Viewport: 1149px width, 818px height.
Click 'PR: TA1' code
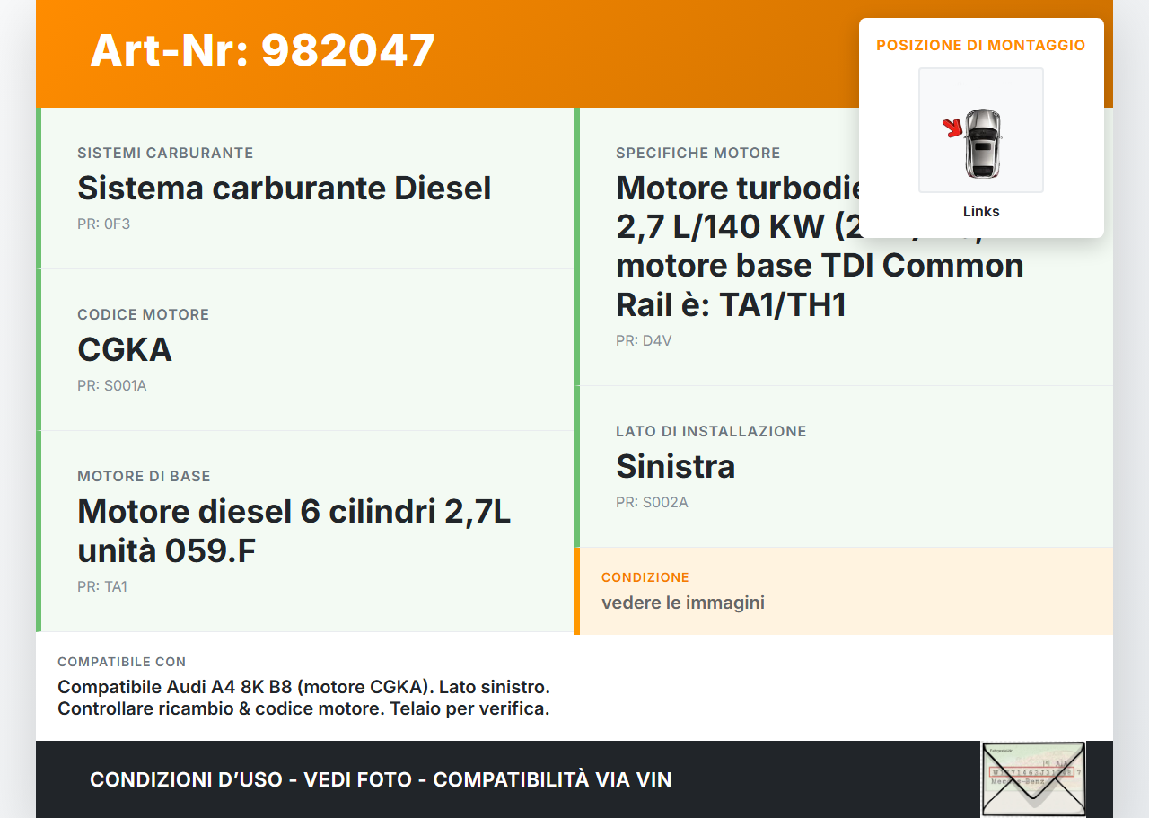(102, 586)
